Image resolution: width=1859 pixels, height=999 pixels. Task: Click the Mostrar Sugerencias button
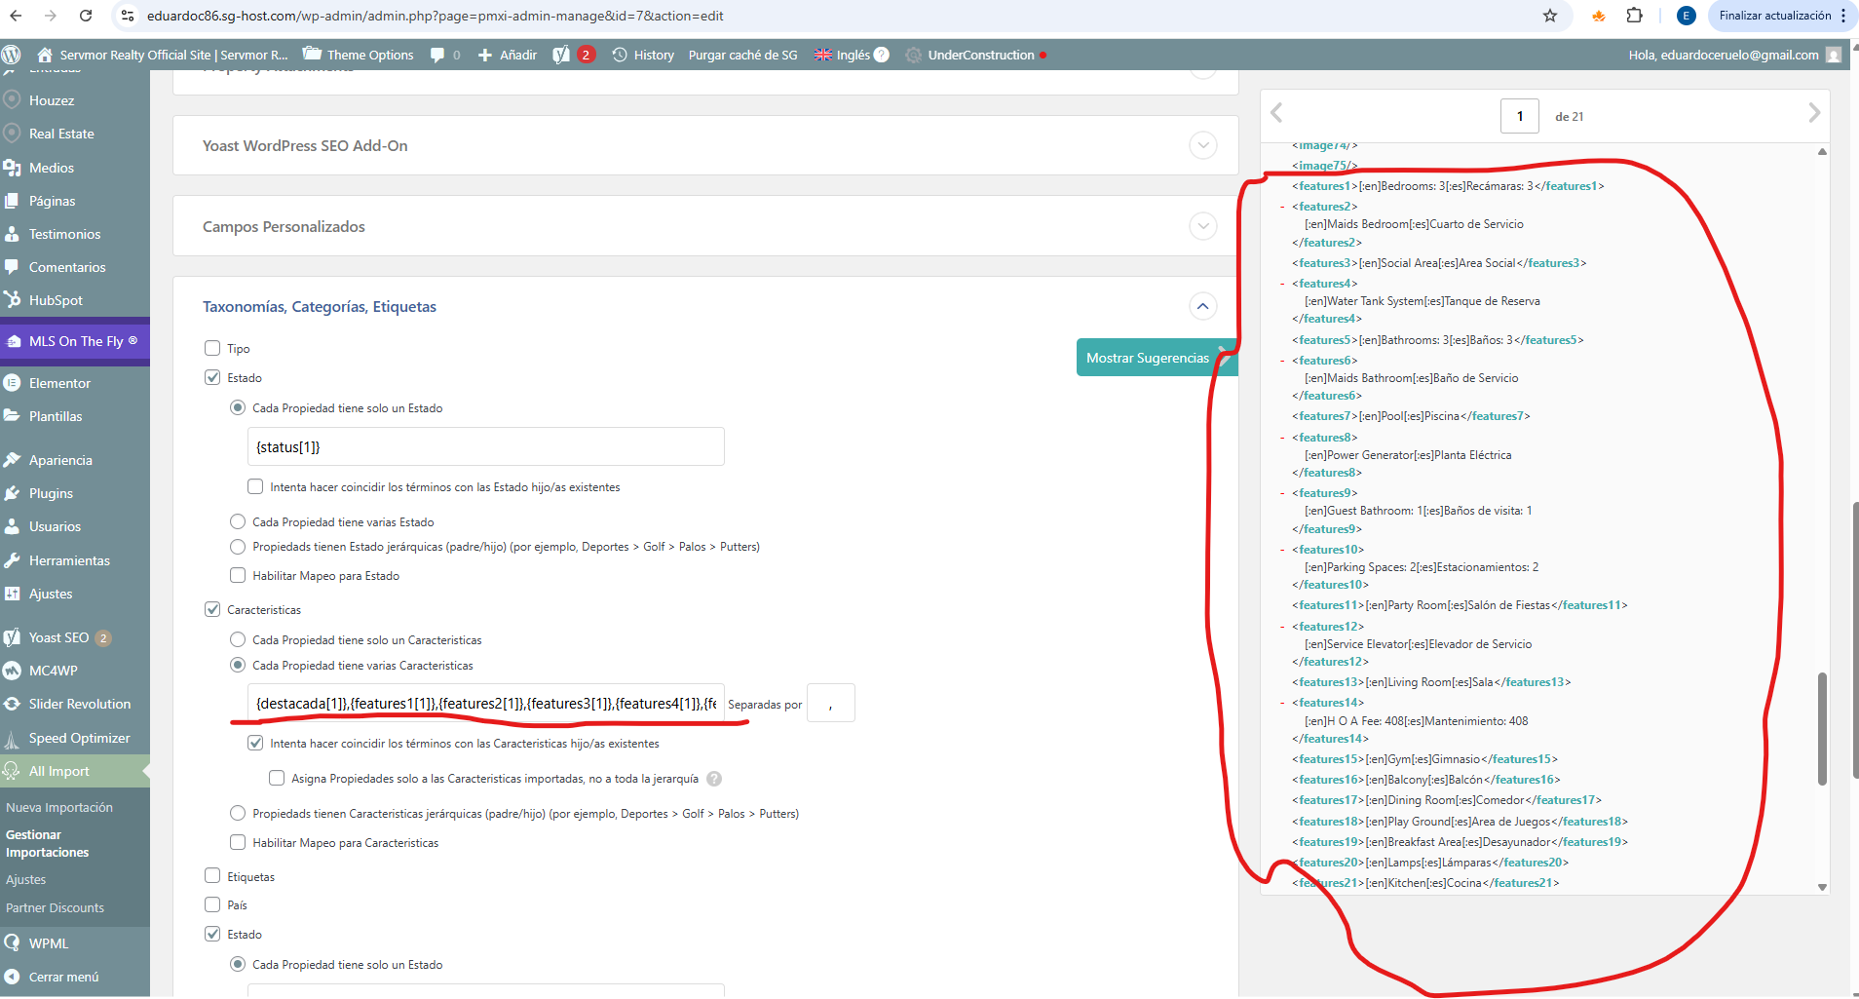tap(1147, 358)
